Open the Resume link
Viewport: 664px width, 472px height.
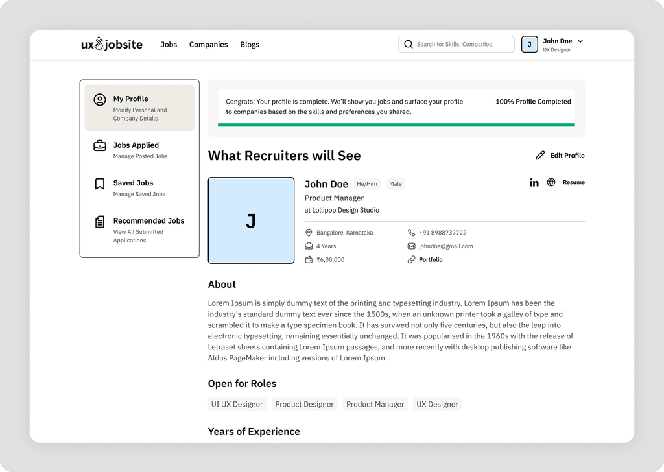573,182
